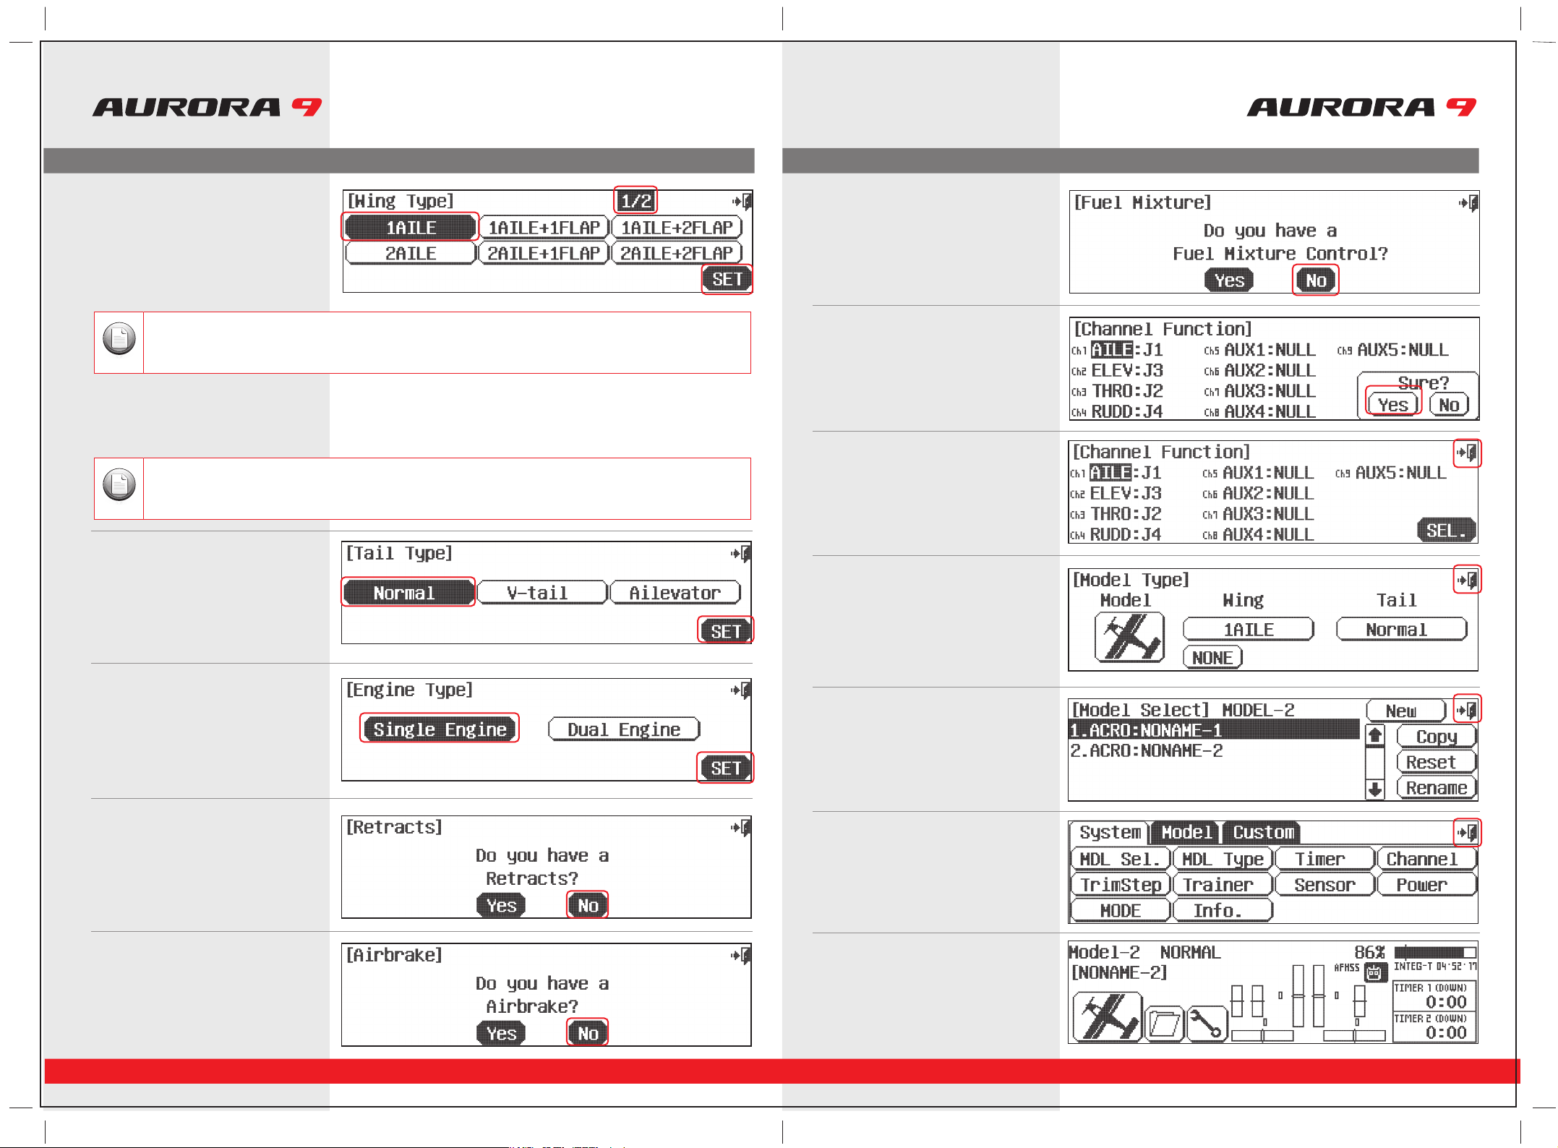The width and height of the screenshot is (1558, 1148).
Task: Open the TrimStep menu item
Action: (1121, 886)
